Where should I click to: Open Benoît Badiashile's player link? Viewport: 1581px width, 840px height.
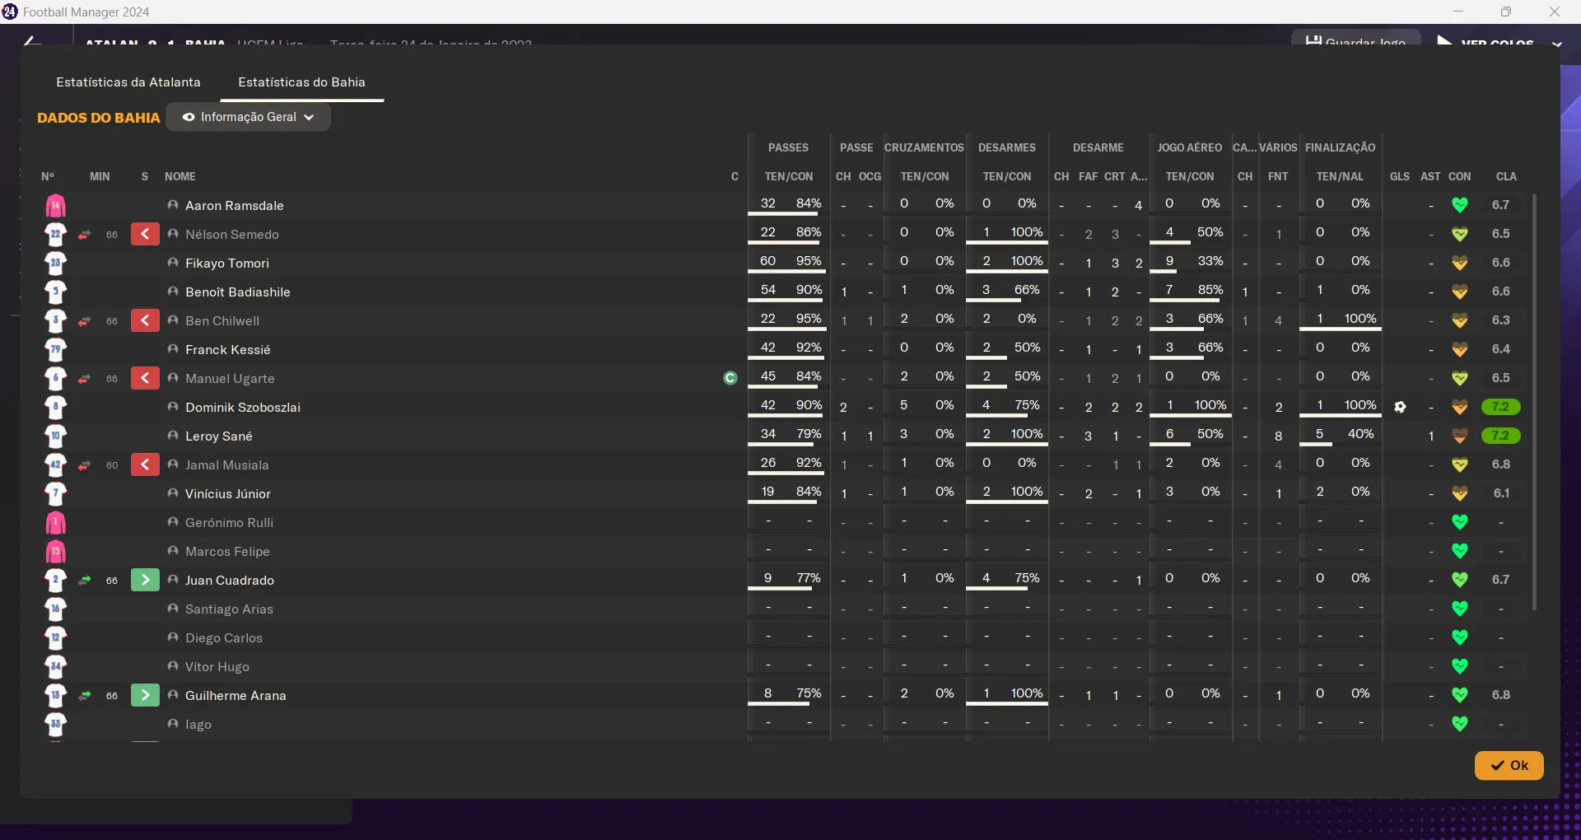click(238, 292)
